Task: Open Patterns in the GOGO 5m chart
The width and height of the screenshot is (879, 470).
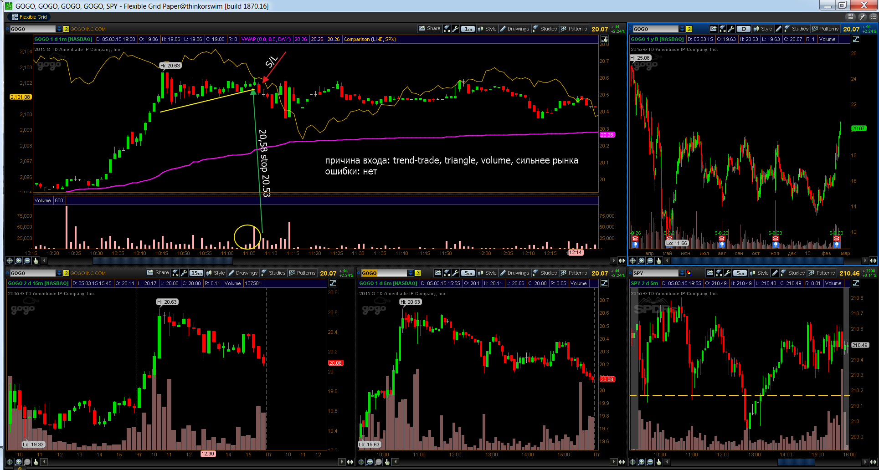Action: pos(574,273)
